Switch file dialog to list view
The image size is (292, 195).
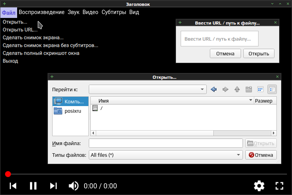(260, 89)
